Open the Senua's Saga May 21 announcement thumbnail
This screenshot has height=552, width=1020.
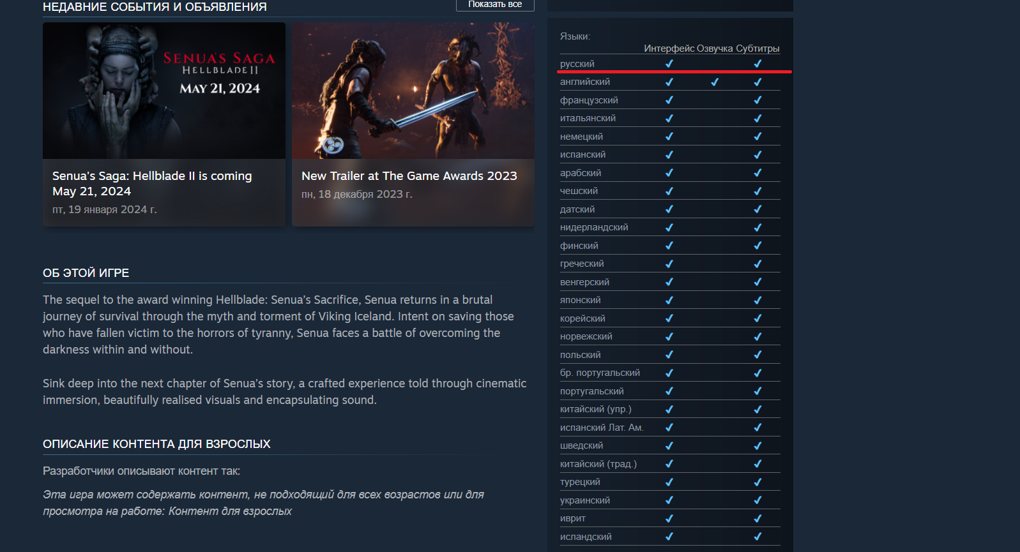pyautogui.click(x=164, y=91)
